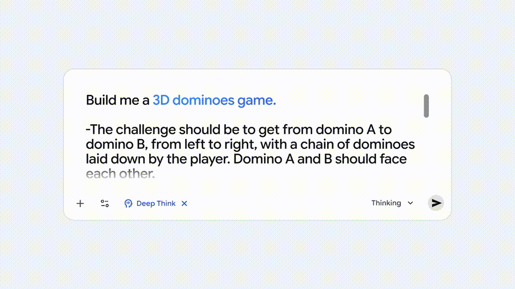Image resolution: width=515 pixels, height=289 pixels.
Task: Click empty toolbar space left of Thinking
Action: point(279,203)
